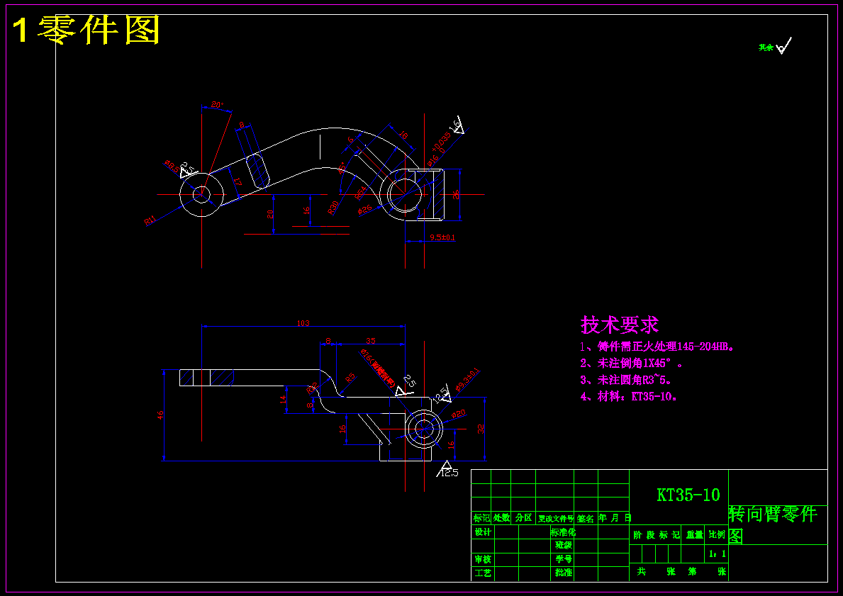Select the 'R11' radius dimension
Screen dimensions: 843x596
click(150, 220)
